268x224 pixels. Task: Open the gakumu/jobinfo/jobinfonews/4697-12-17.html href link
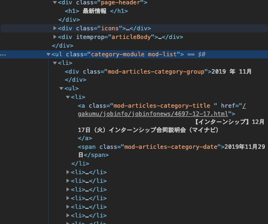pyautogui.click(x=153, y=114)
